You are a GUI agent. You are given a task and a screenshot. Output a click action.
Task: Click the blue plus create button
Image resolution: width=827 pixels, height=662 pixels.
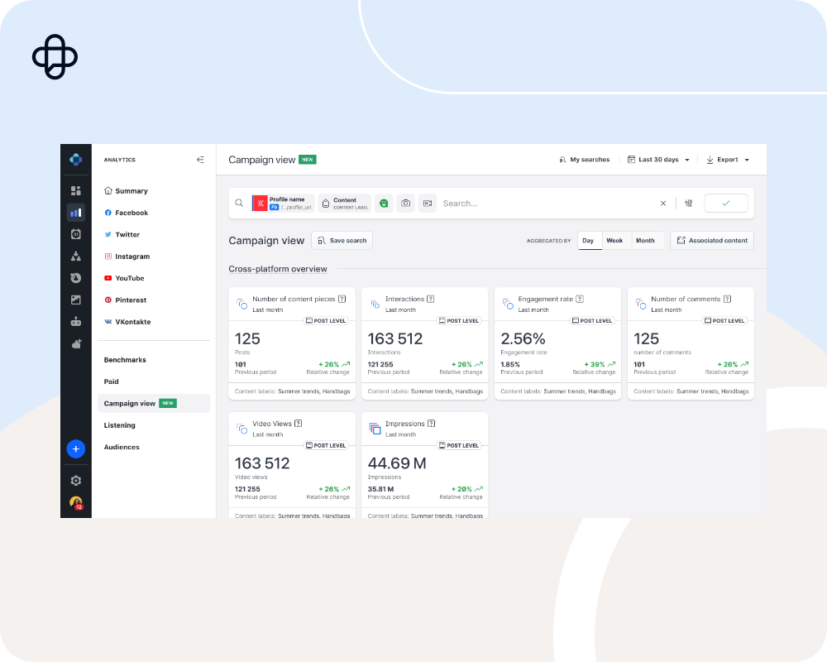tap(76, 449)
